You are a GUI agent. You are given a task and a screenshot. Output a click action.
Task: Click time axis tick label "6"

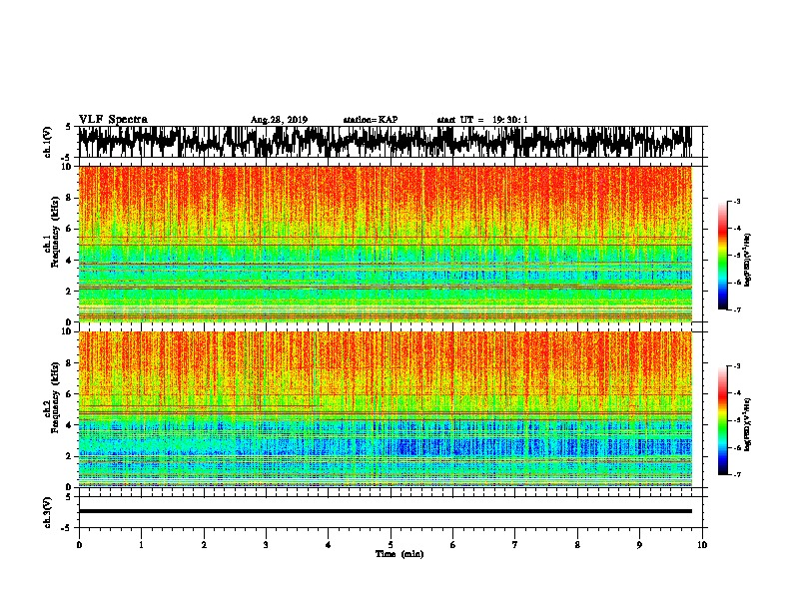click(453, 545)
